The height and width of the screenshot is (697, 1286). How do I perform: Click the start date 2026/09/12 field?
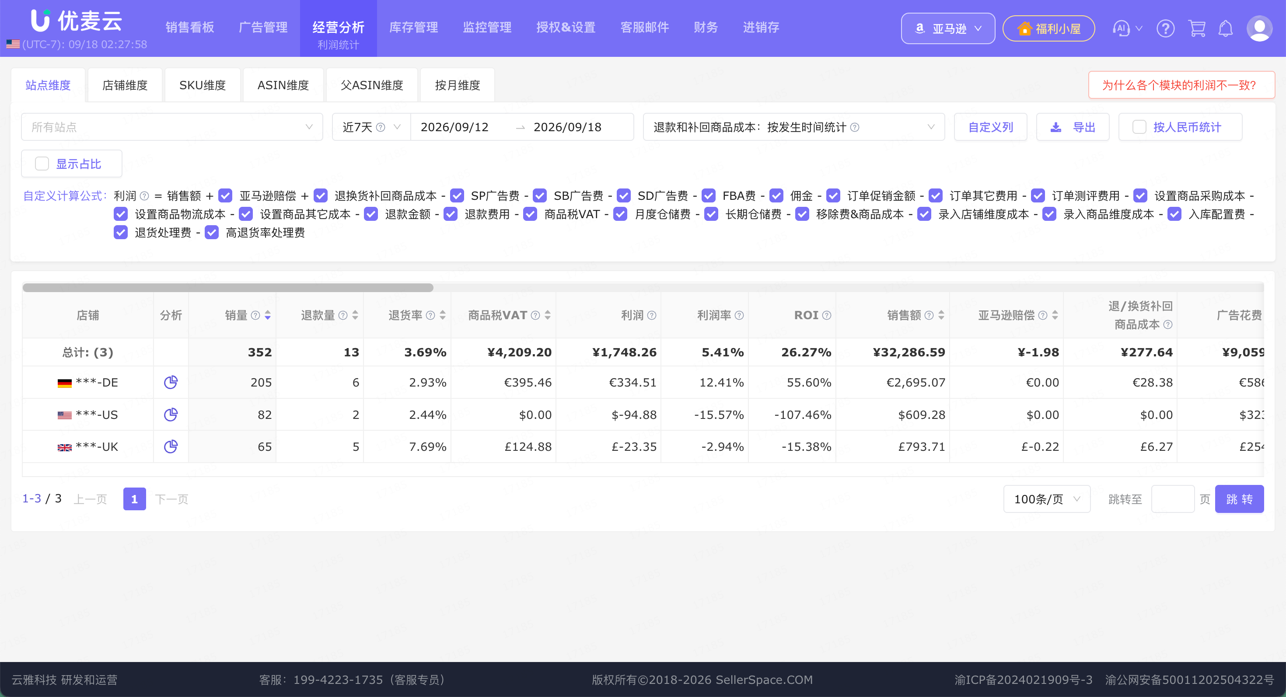pos(454,127)
